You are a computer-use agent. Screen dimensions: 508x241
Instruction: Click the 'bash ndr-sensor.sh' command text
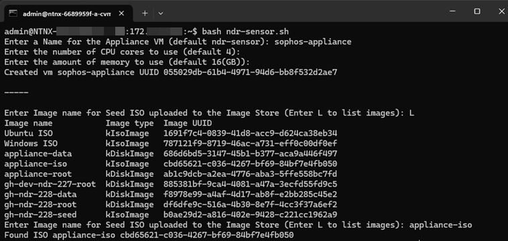(245, 31)
